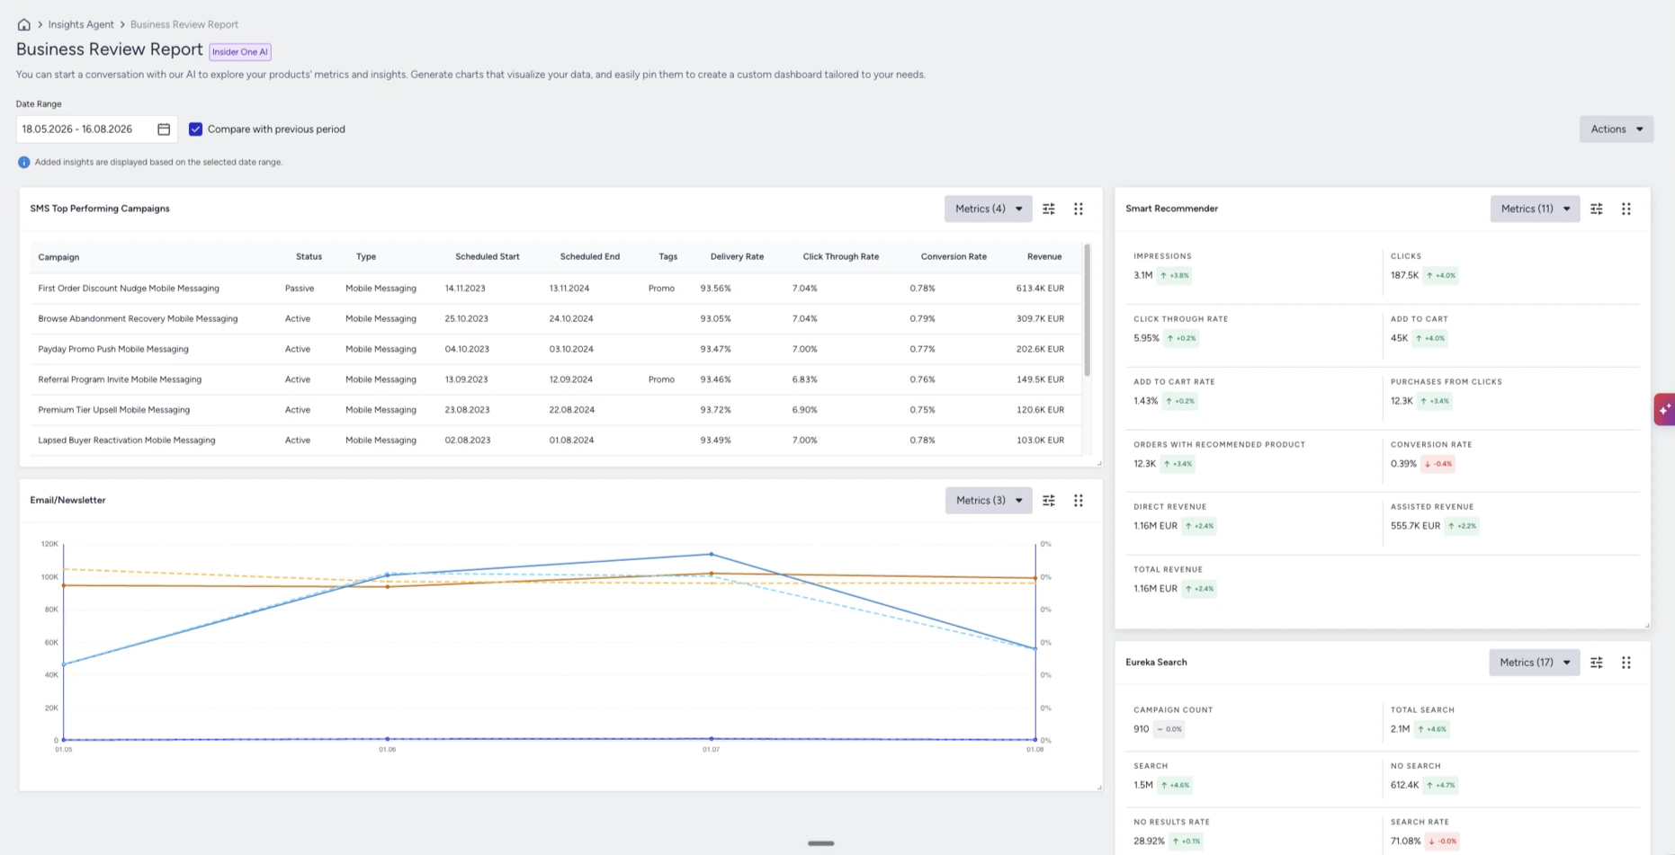This screenshot has height=855, width=1675.
Task: Click drag handle on SMS Campaigns widget
Action: (x=1079, y=209)
